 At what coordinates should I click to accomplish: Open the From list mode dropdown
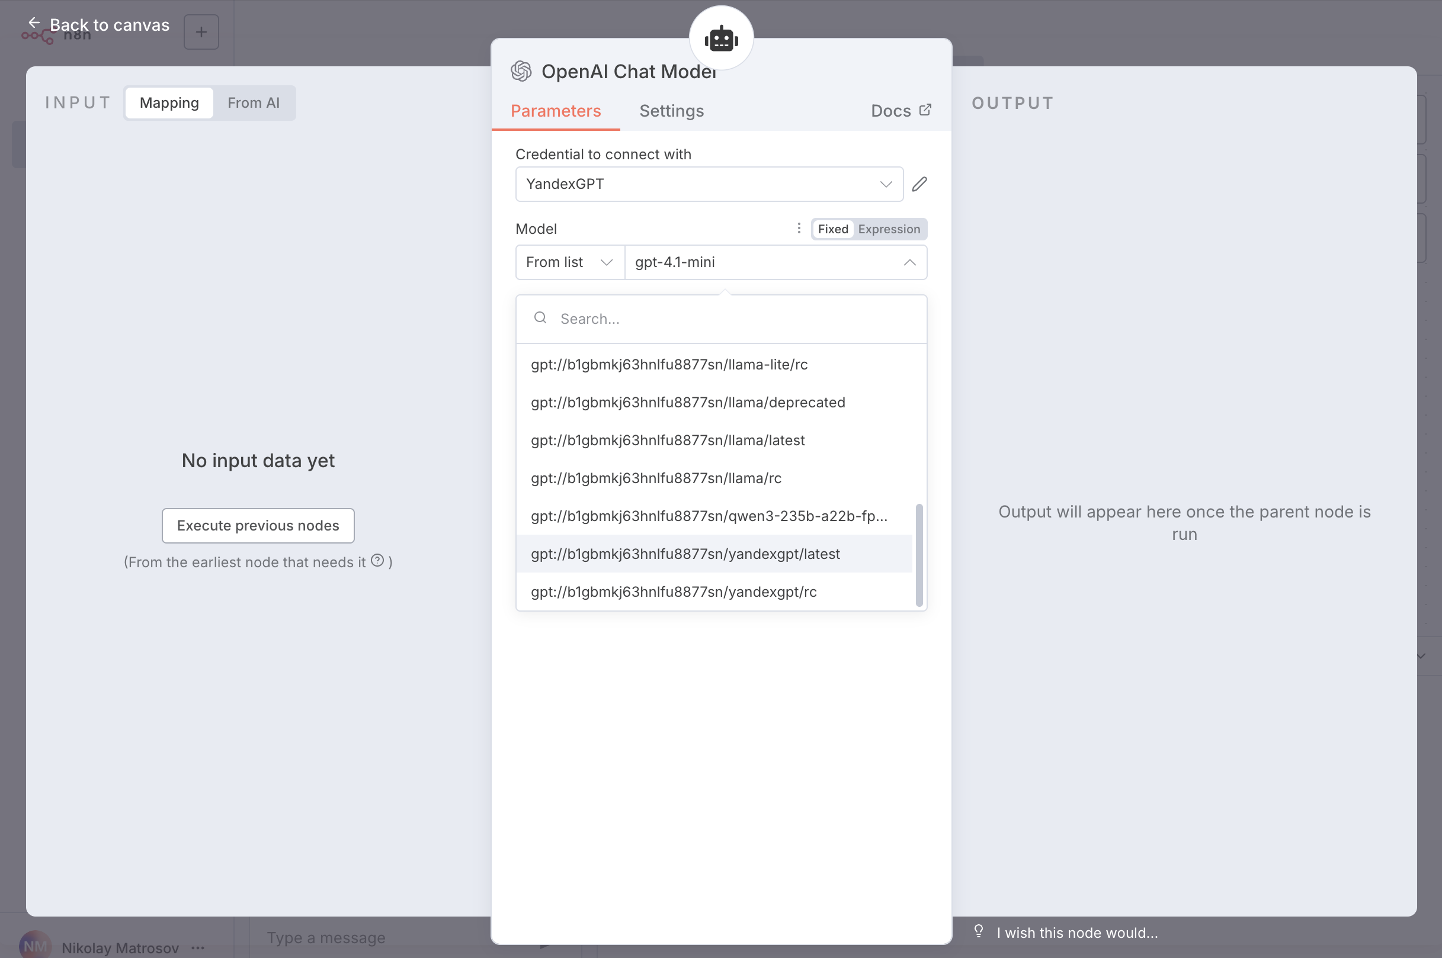pyautogui.click(x=570, y=262)
